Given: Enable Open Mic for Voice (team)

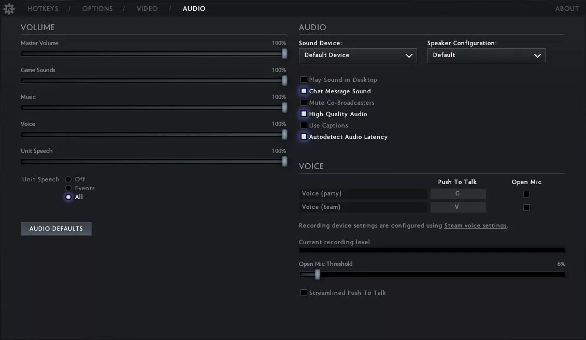Looking at the screenshot, I should [x=526, y=207].
